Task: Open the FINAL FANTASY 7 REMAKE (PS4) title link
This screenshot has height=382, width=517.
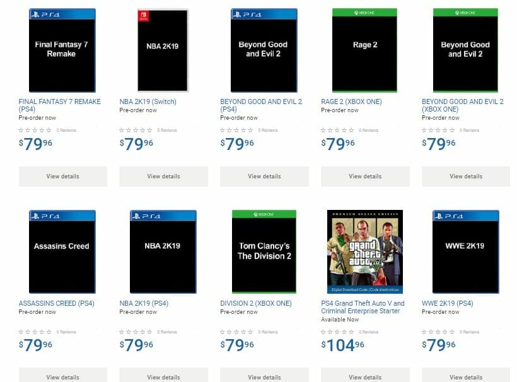Action: [59, 101]
